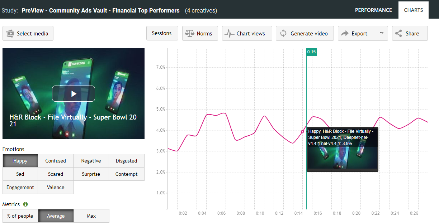Show the Engagement metric line
The height and width of the screenshot is (223, 439).
click(20, 187)
